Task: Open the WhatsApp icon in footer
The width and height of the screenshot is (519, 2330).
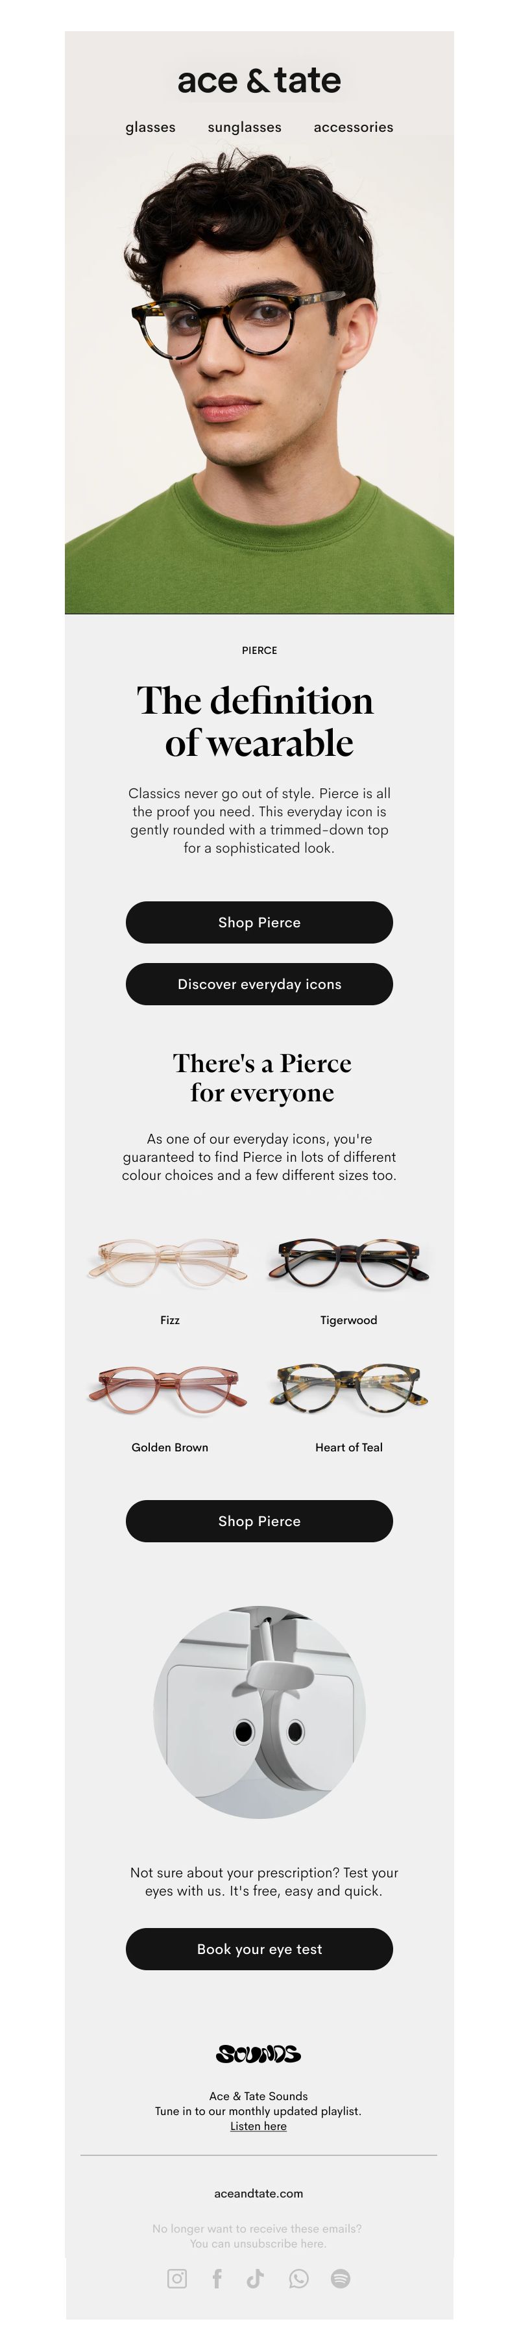Action: [298, 2277]
